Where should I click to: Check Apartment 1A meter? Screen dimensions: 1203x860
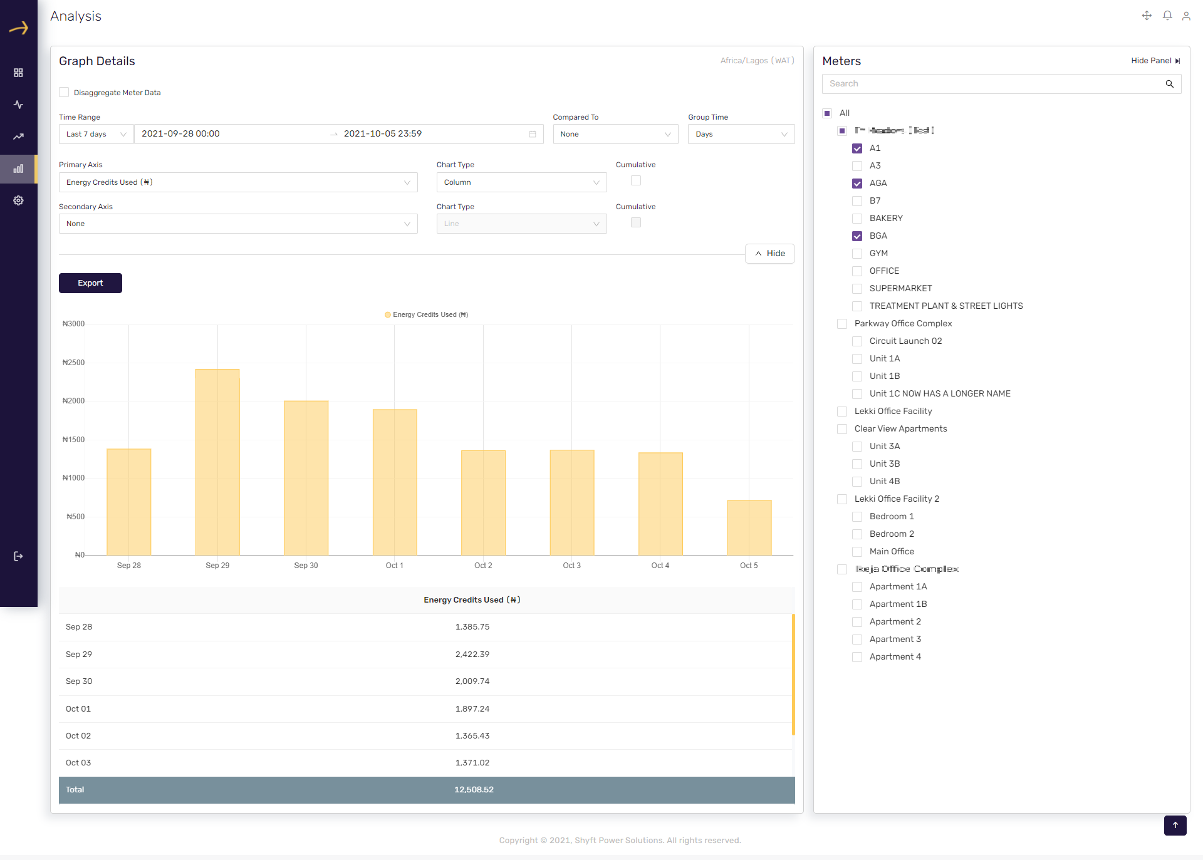pos(857,587)
